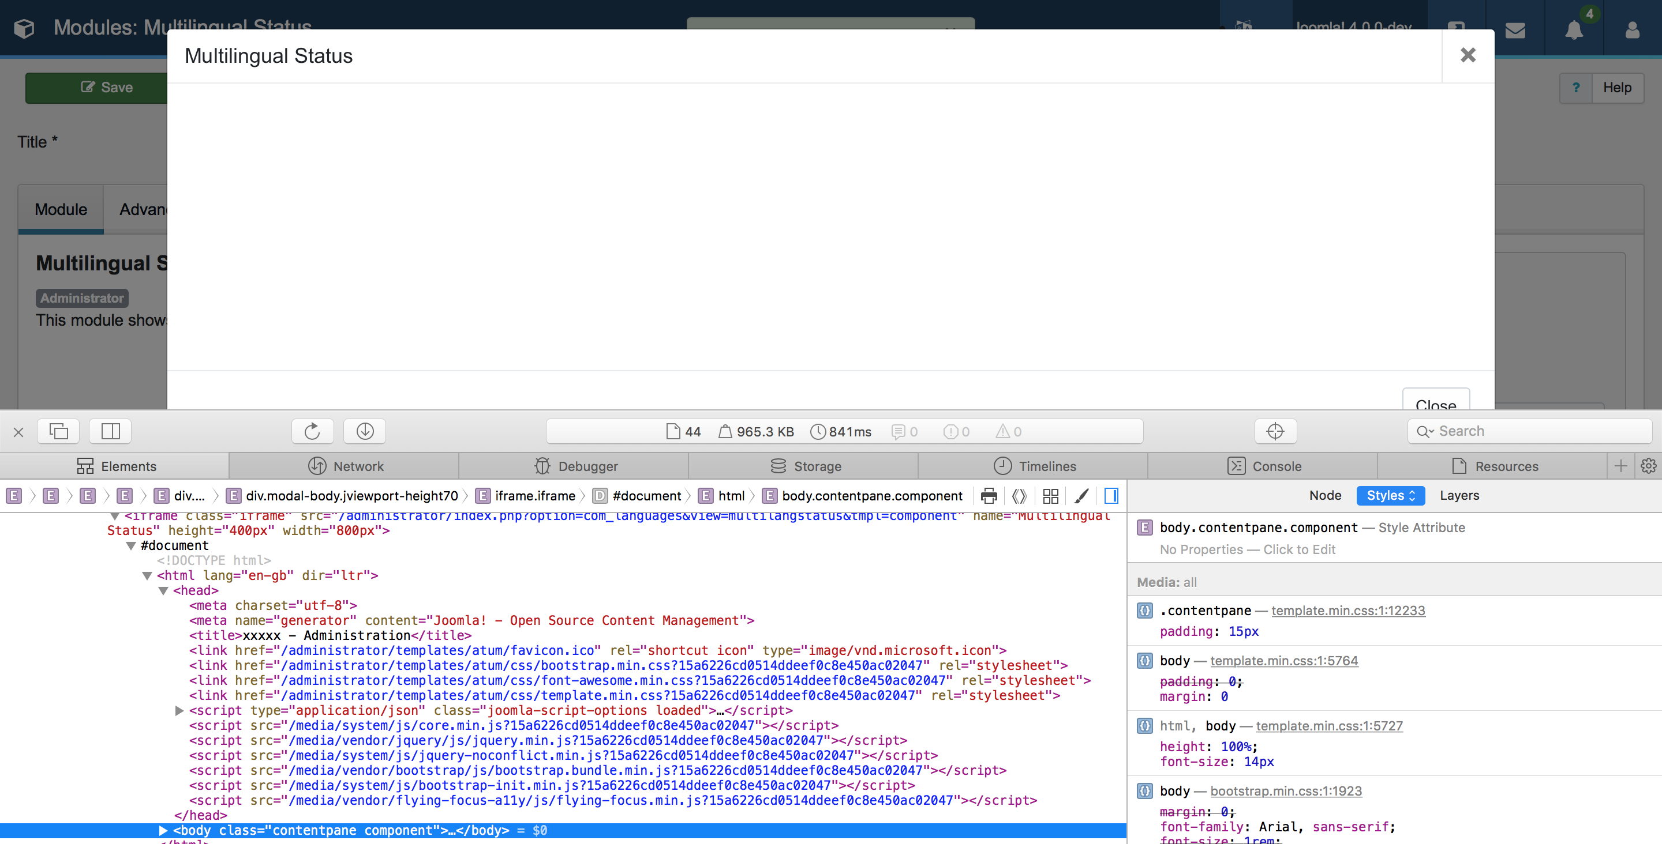Open the inspector settings gear
Viewport: 1662px width, 844px height.
pyautogui.click(x=1649, y=466)
